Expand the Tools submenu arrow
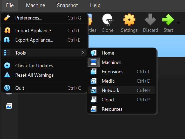Viewport: 185px width, 139px height. (x=83, y=53)
